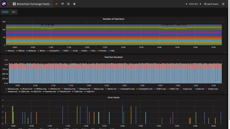Open the Grafana logo main menu
The height and width of the screenshot is (129, 230).
4,4
